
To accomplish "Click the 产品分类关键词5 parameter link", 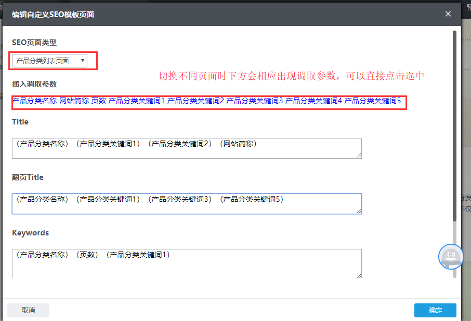I will [x=373, y=101].
